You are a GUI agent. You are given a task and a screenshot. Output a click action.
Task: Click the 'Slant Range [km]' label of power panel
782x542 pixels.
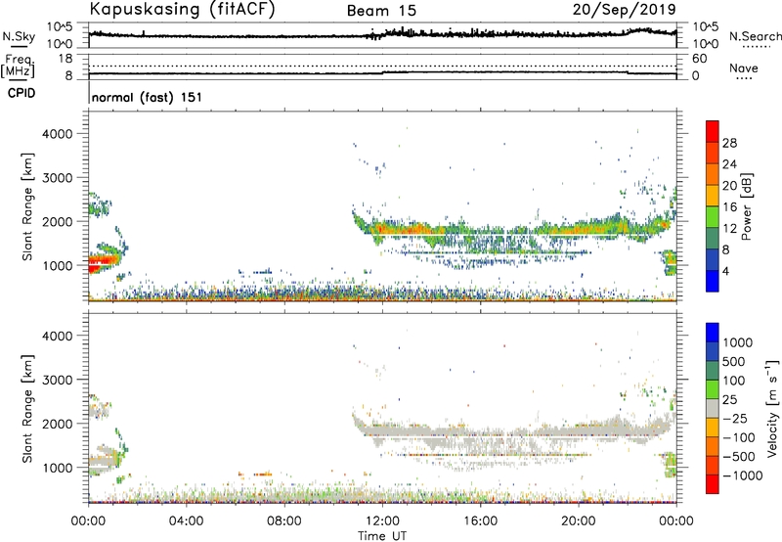tap(27, 206)
